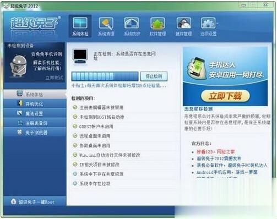Viewport: 277px width, 219px height.
Task: Click the green check beside 远程桌面未启用
Action: click(75, 136)
